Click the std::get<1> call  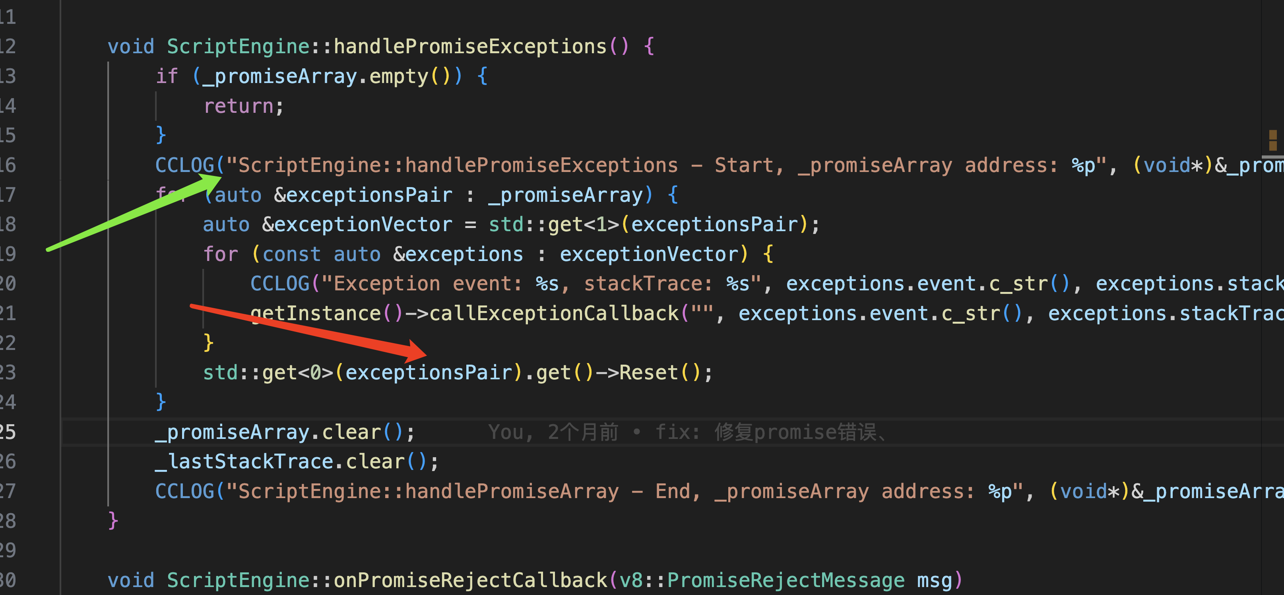pos(553,224)
